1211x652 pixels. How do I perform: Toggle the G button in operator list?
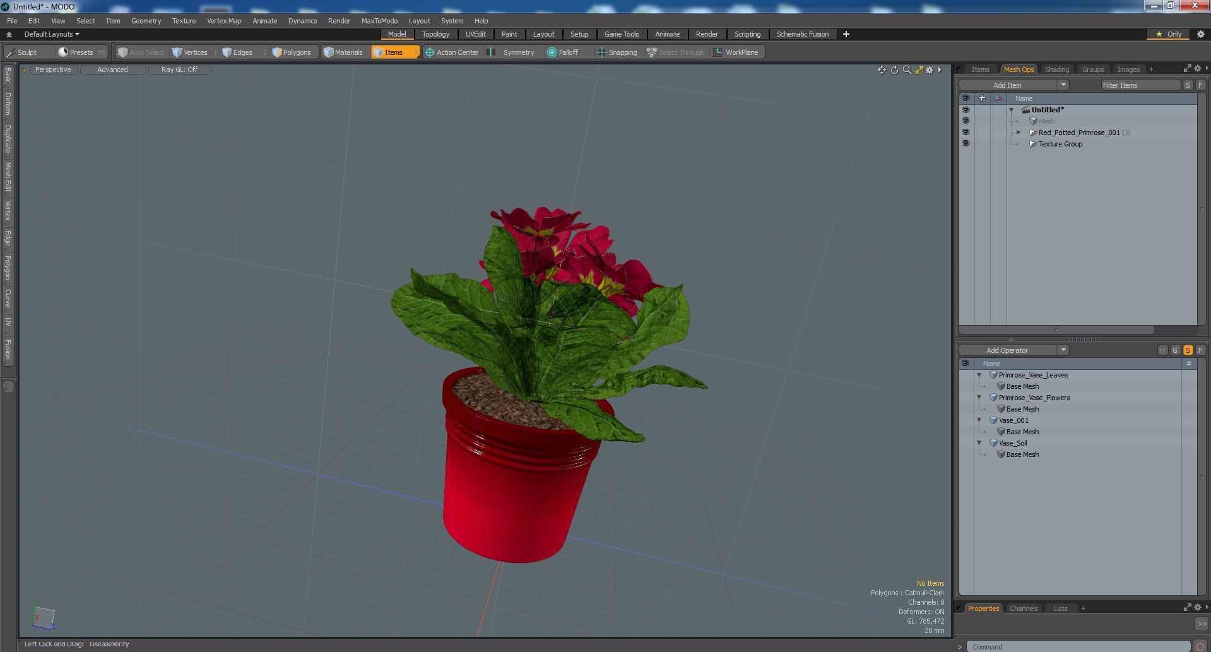1175,350
